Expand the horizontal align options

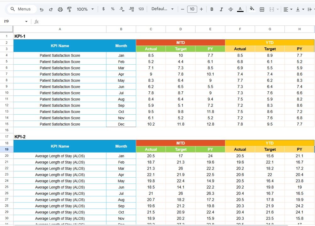click(290, 9)
